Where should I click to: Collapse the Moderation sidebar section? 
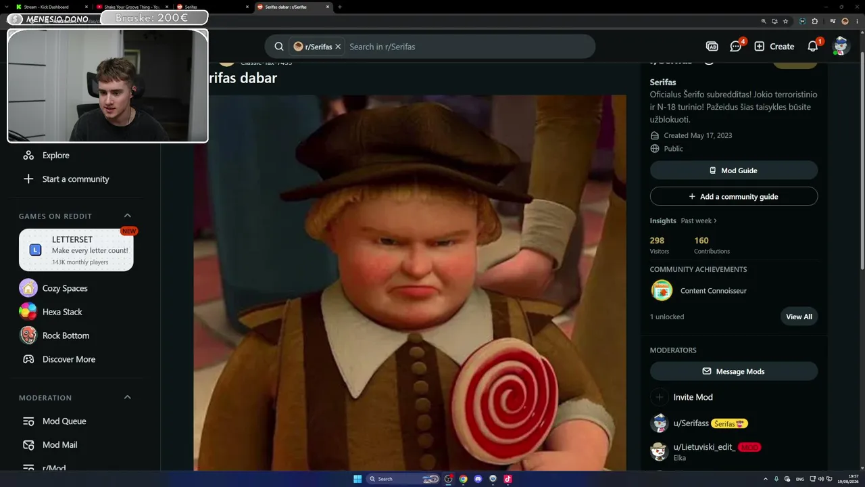(127, 397)
